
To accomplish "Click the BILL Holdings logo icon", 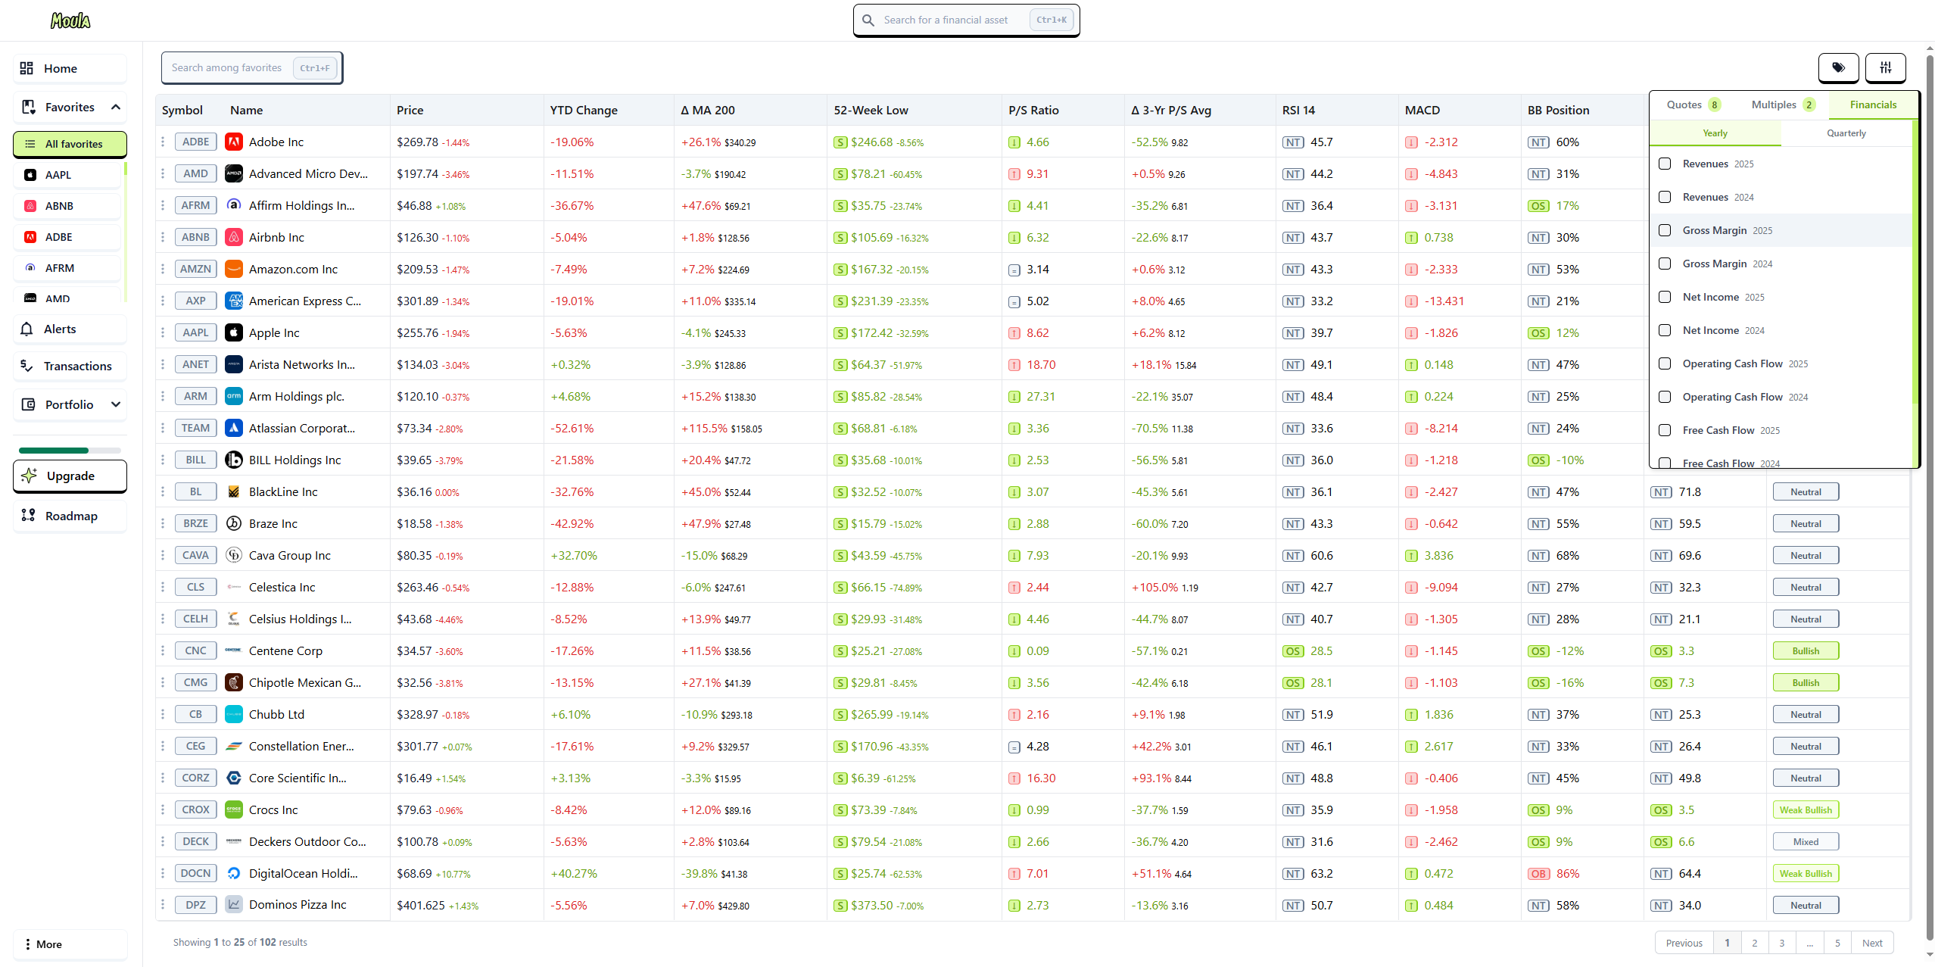I will 234,460.
